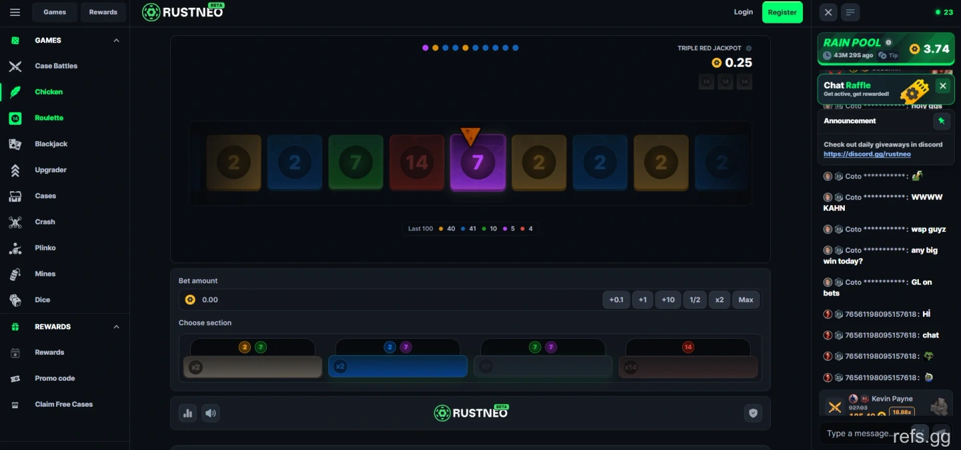Set bet to Max
961x450 pixels.
tap(746, 300)
